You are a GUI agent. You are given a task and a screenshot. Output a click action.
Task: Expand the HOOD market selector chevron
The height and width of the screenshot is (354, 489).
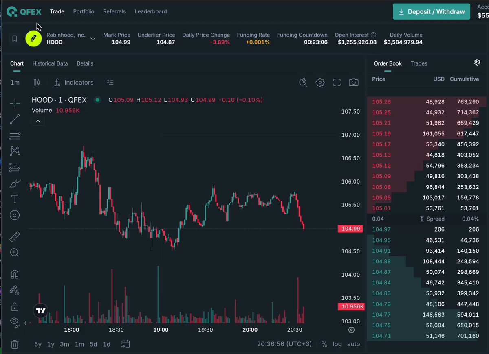point(93,39)
